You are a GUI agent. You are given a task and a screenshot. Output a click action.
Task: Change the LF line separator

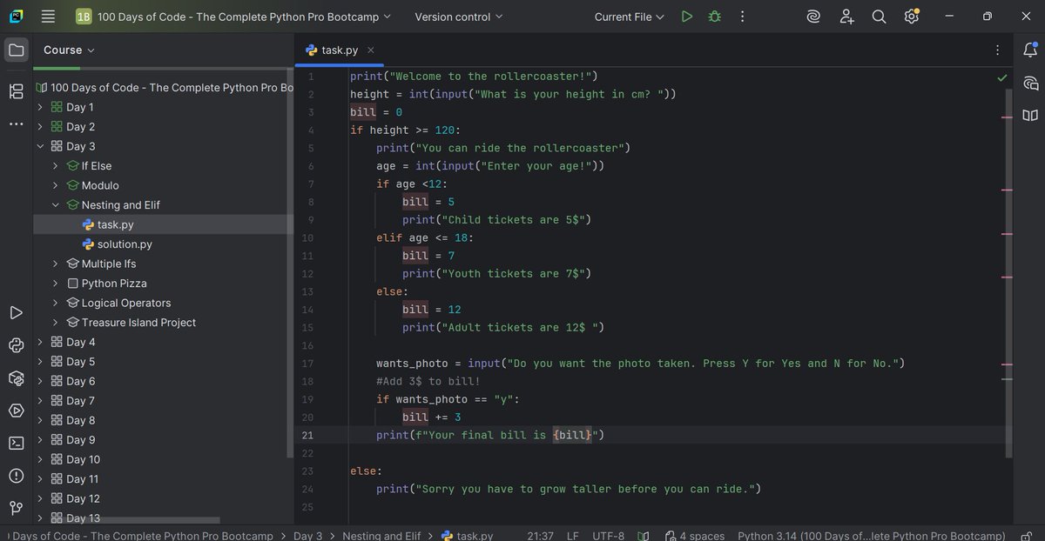(573, 536)
